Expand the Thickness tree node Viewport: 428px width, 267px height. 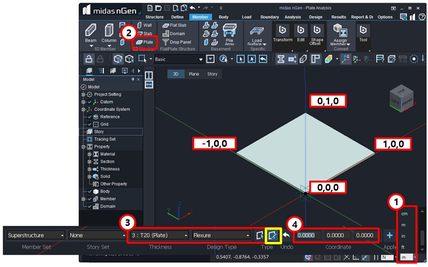coord(89,169)
